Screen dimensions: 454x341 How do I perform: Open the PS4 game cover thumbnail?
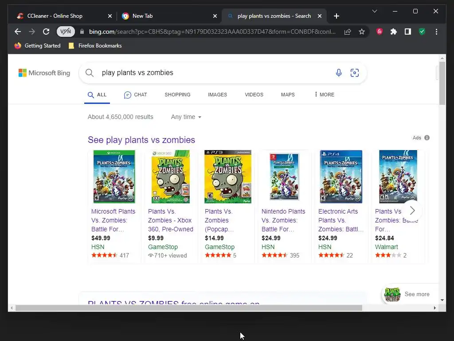pyautogui.click(x=341, y=177)
